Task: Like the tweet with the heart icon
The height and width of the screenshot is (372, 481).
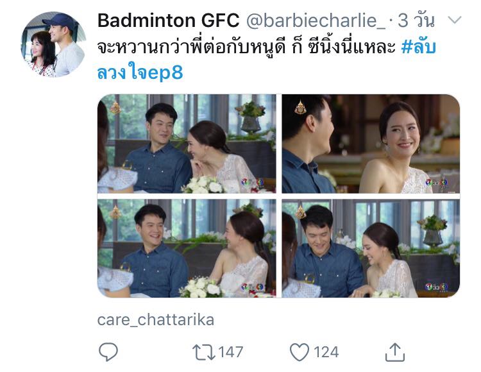Action: (x=300, y=352)
